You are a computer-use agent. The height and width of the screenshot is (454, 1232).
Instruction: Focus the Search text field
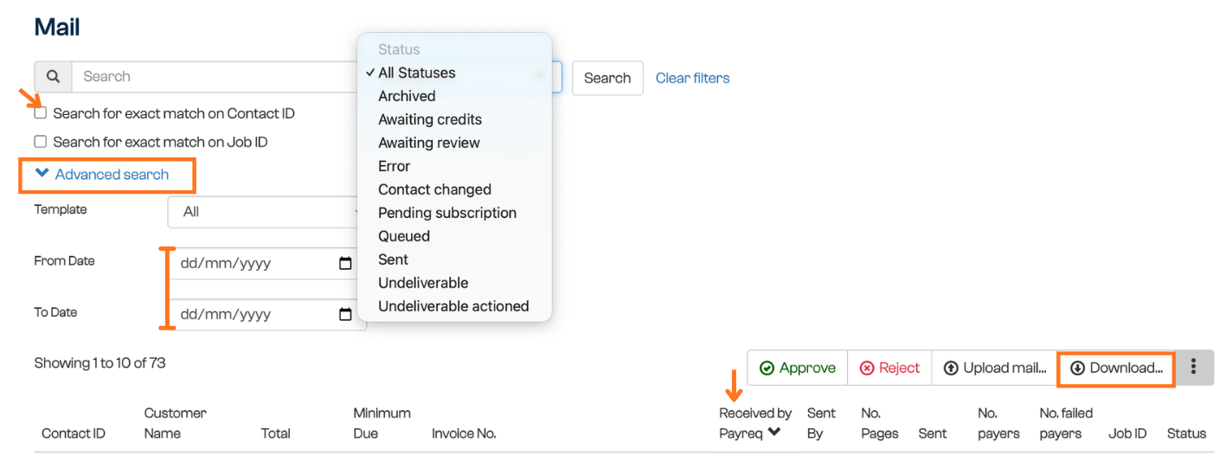[x=216, y=76]
